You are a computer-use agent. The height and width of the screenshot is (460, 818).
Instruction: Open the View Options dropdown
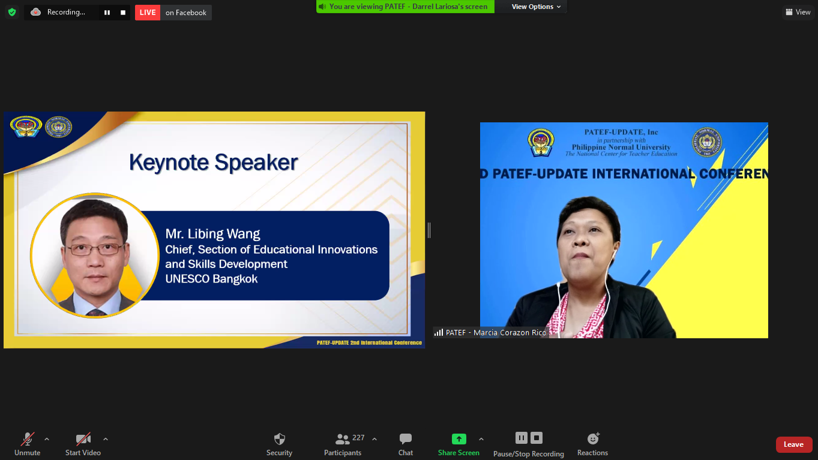point(536,7)
